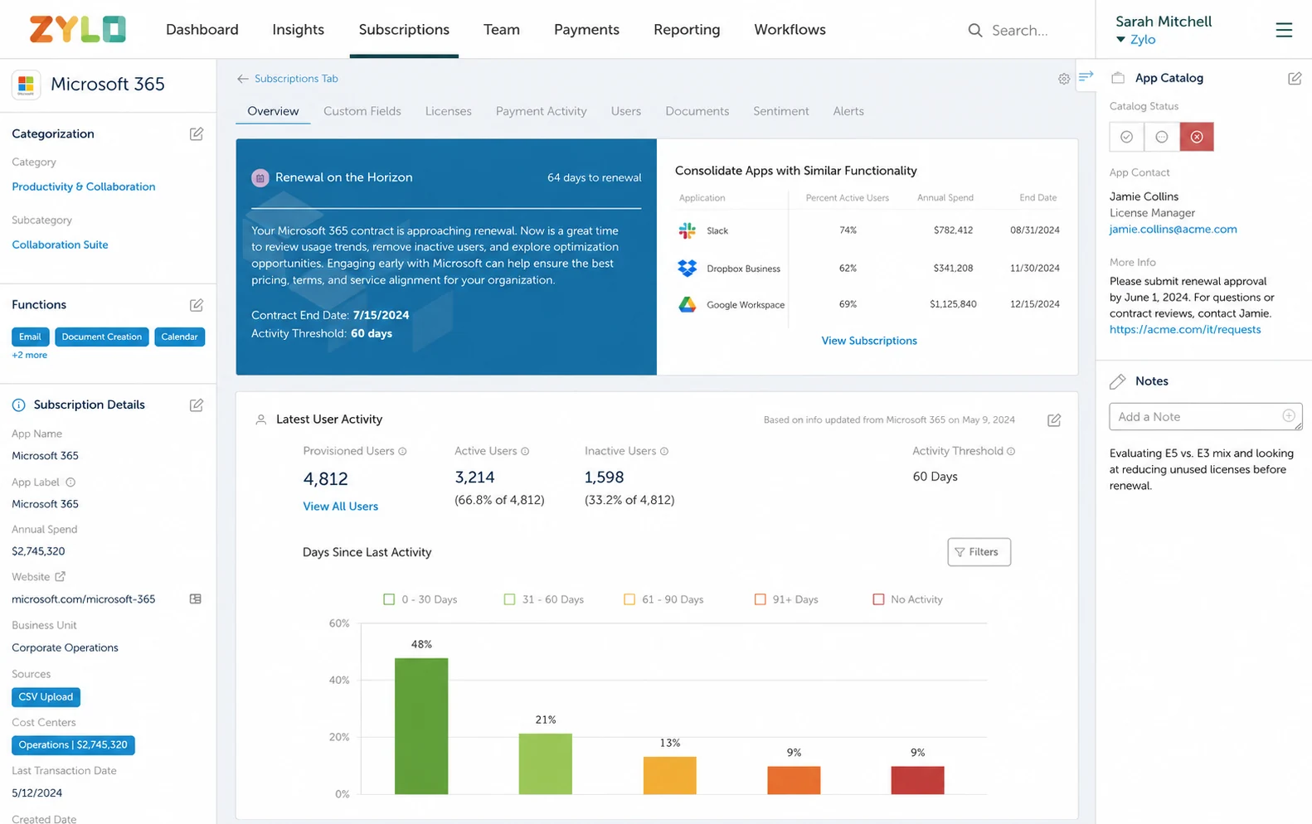Click the App Label info icon
This screenshot has width=1312, height=824.
pos(70,482)
